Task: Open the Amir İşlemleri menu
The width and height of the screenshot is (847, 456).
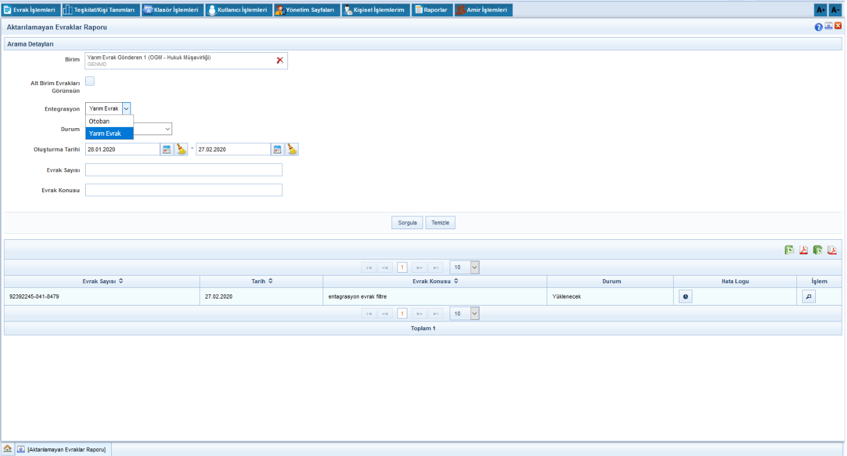Action: [484, 10]
